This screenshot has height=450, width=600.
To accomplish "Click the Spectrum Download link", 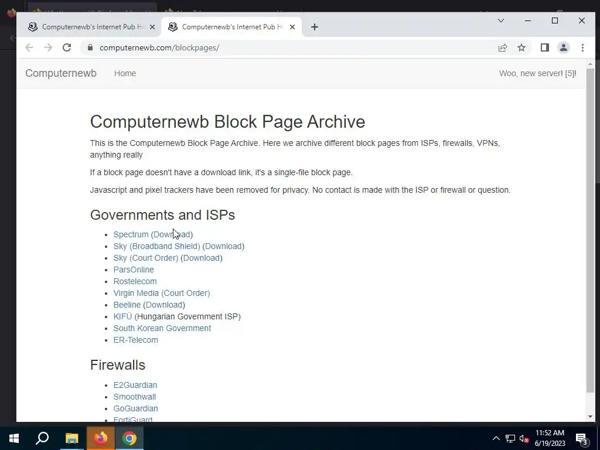I will point(172,234).
